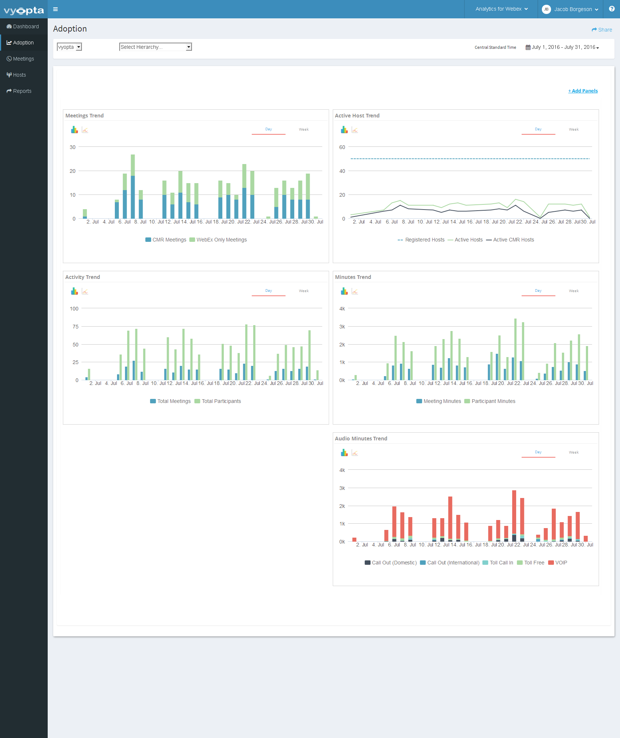
Task: Click the Share arrow icon
Action: (594, 30)
